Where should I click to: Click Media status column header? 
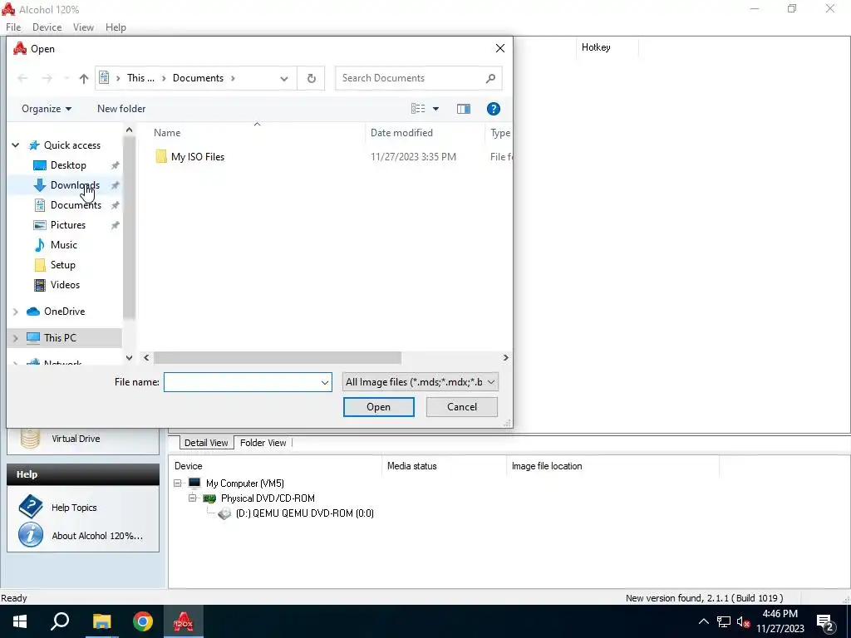pos(411,466)
